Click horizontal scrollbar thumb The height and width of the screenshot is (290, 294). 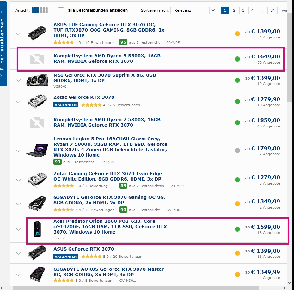pyautogui.click(x=136, y=288)
